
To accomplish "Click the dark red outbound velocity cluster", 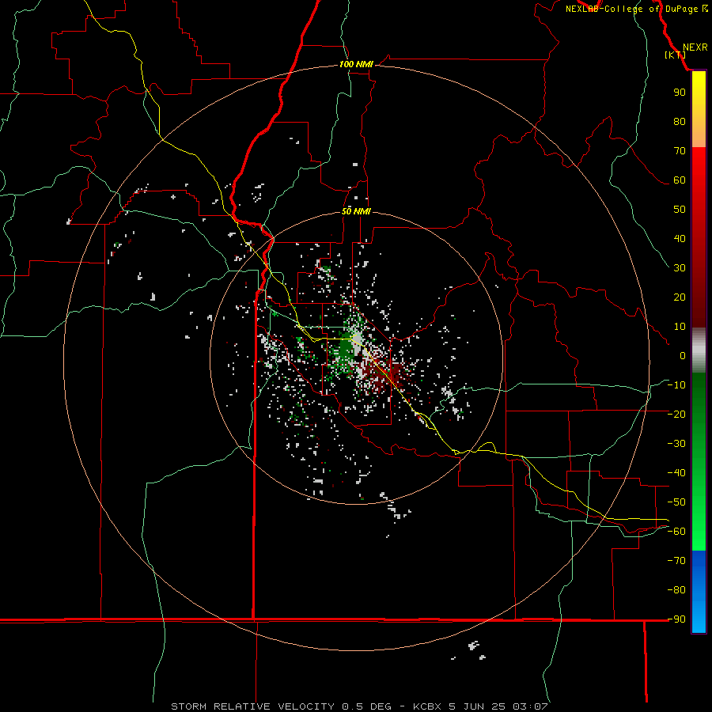I will coord(392,373).
